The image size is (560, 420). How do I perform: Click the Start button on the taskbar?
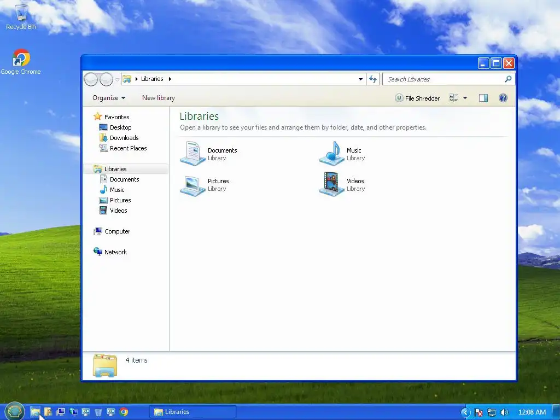coord(14,411)
